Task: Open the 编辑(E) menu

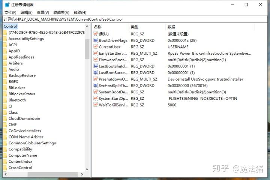Action: click(x=26, y=13)
